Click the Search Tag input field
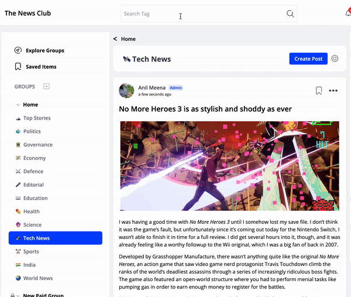 [x=209, y=13]
